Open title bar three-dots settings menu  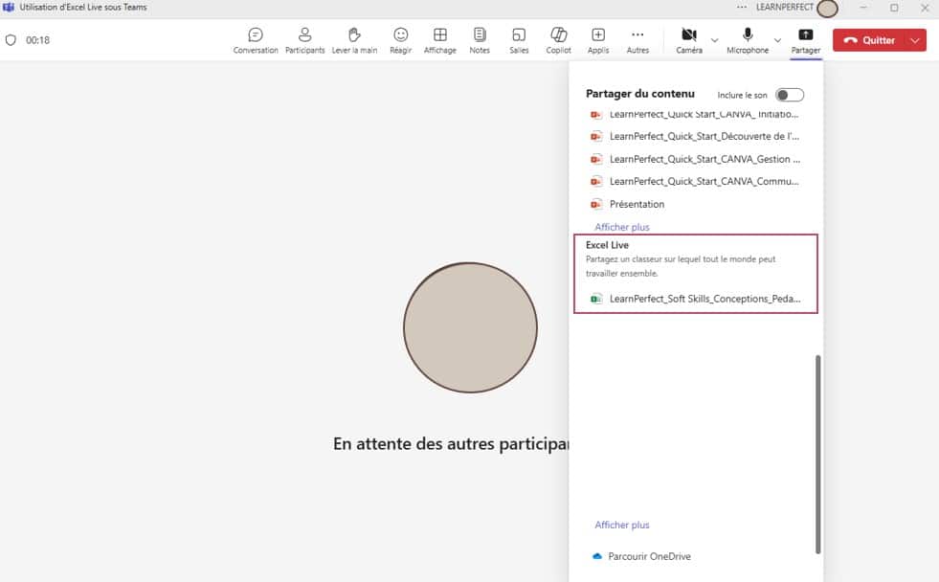tap(742, 8)
